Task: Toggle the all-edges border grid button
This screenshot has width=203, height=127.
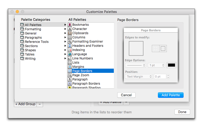Action: 156,49
